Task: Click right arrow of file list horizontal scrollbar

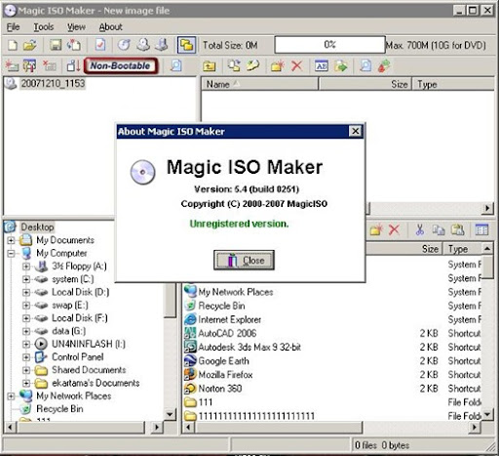Action: (x=474, y=427)
